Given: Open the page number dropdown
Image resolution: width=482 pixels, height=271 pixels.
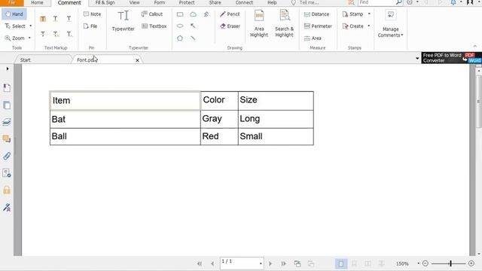Looking at the screenshot, I should [x=261, y=263].
